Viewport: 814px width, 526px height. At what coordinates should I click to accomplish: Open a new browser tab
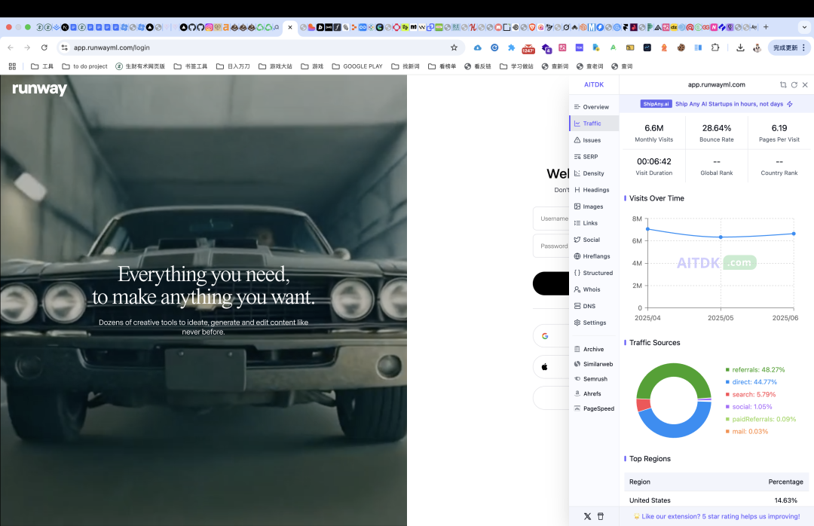766,27
